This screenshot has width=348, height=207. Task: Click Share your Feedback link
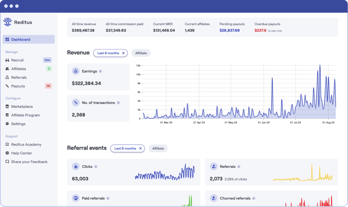(29, 162)
